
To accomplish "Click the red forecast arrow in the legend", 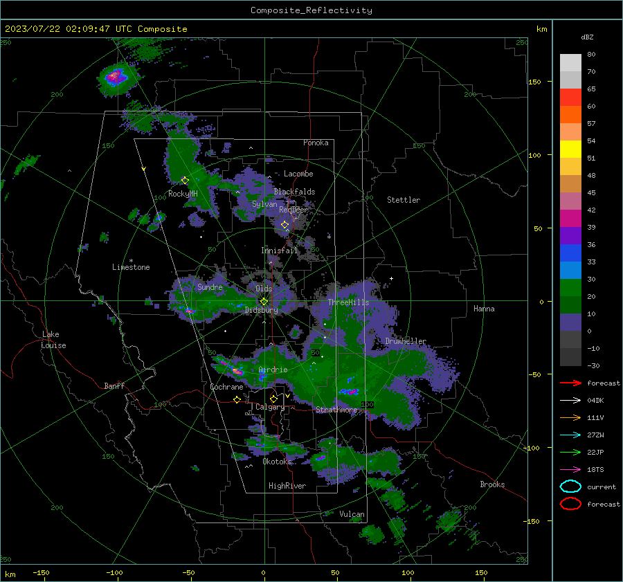I will 570,383.
